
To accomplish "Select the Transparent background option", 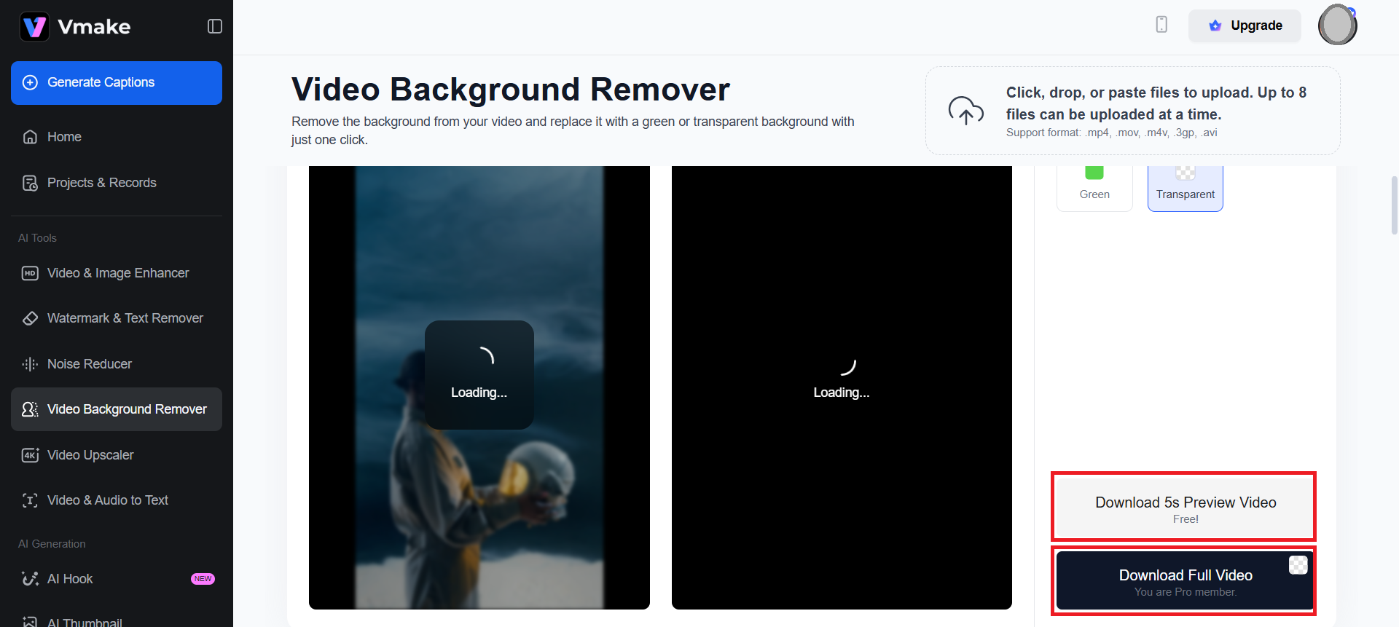I will (1185, 187).
